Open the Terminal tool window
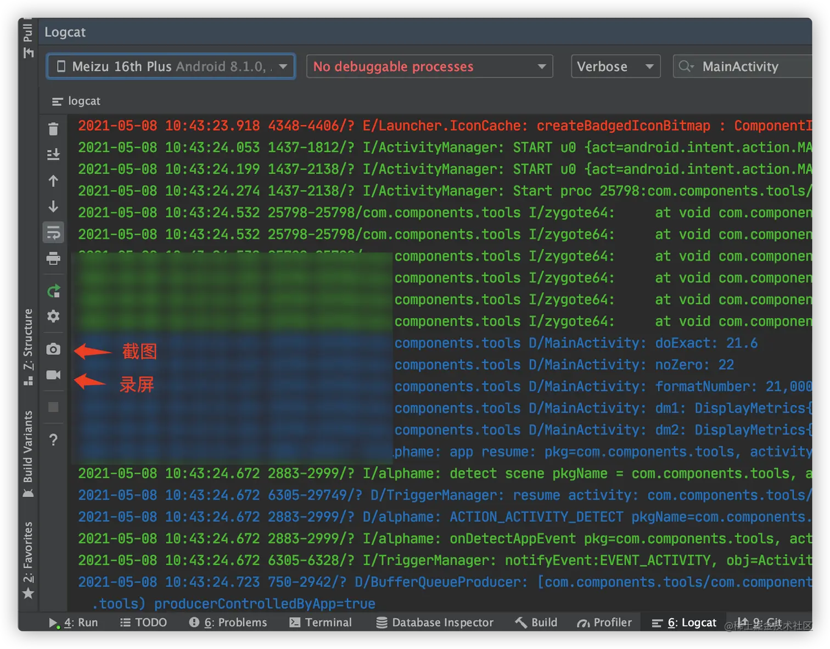This screenshot has height=649, width=830. pos(321,623)
